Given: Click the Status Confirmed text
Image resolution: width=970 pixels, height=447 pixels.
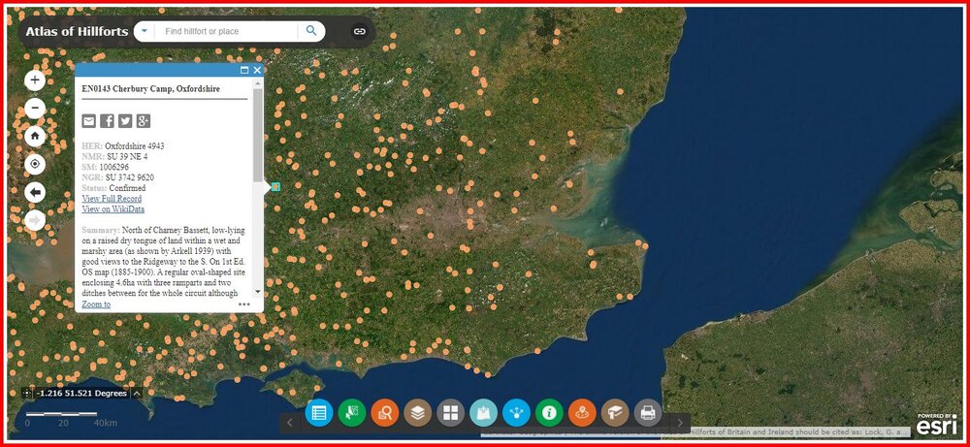Looking at the screenshot, I should [x=113, y=188].
